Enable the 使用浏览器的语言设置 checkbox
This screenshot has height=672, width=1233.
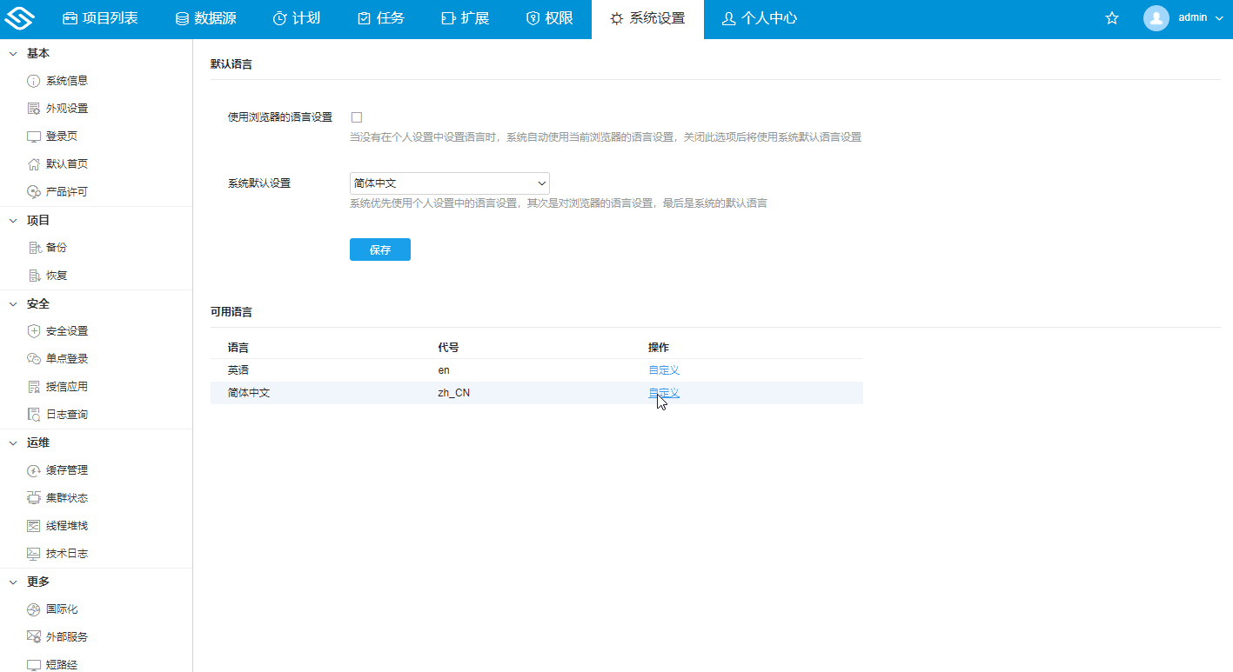point(356,116)
